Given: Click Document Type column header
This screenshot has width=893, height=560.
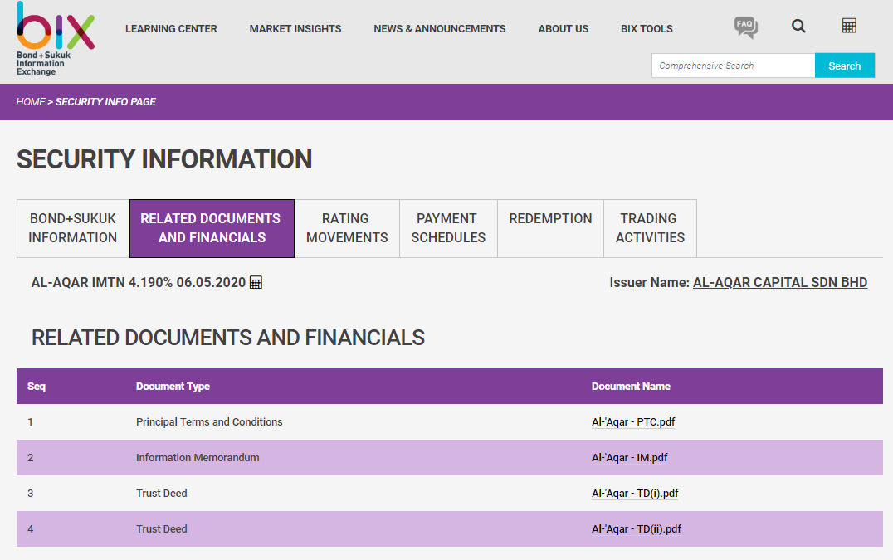Looking at the screenshot, I should click(x=173, y=387).
